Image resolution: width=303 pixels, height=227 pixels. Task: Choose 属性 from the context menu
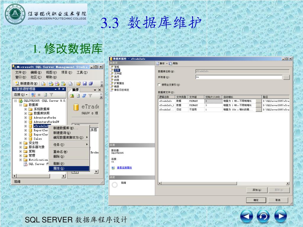click(69, 168)
